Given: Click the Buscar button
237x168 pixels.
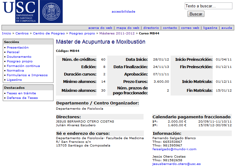Looking at the screenshot, I should (196, 14).
